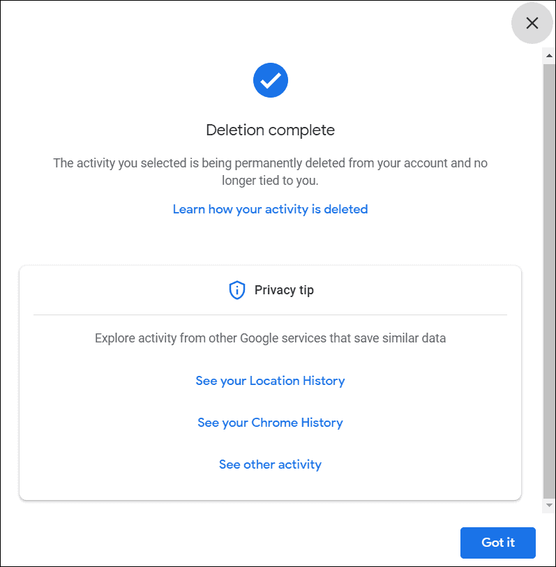Click the Explore activity from other Google services text

coord(270,338)
